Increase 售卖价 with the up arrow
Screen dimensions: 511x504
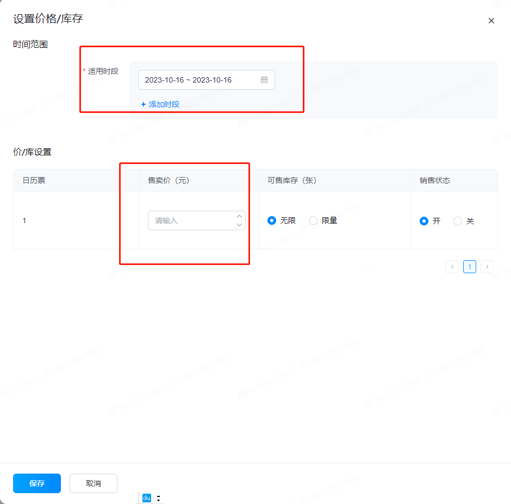tap(239, 216)
